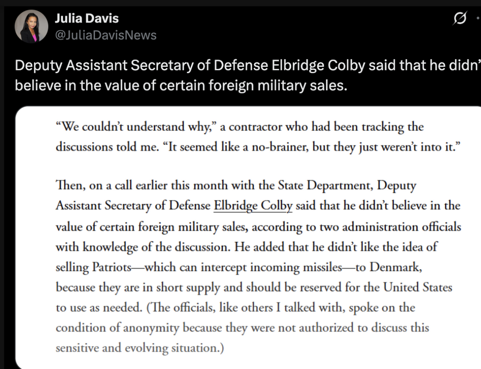Image resolution: width=481 pixels, height=369 pixels.
Task: Open Julia Davis's profile avatar
Action: 31,26
